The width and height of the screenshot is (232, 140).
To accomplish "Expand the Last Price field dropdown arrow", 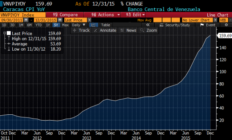I will point(89,20).
